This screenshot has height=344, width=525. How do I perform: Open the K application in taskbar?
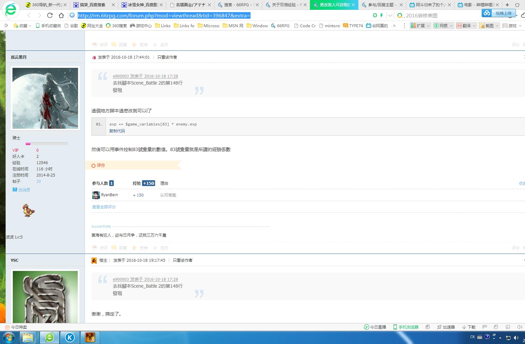[x=70, y=337]
